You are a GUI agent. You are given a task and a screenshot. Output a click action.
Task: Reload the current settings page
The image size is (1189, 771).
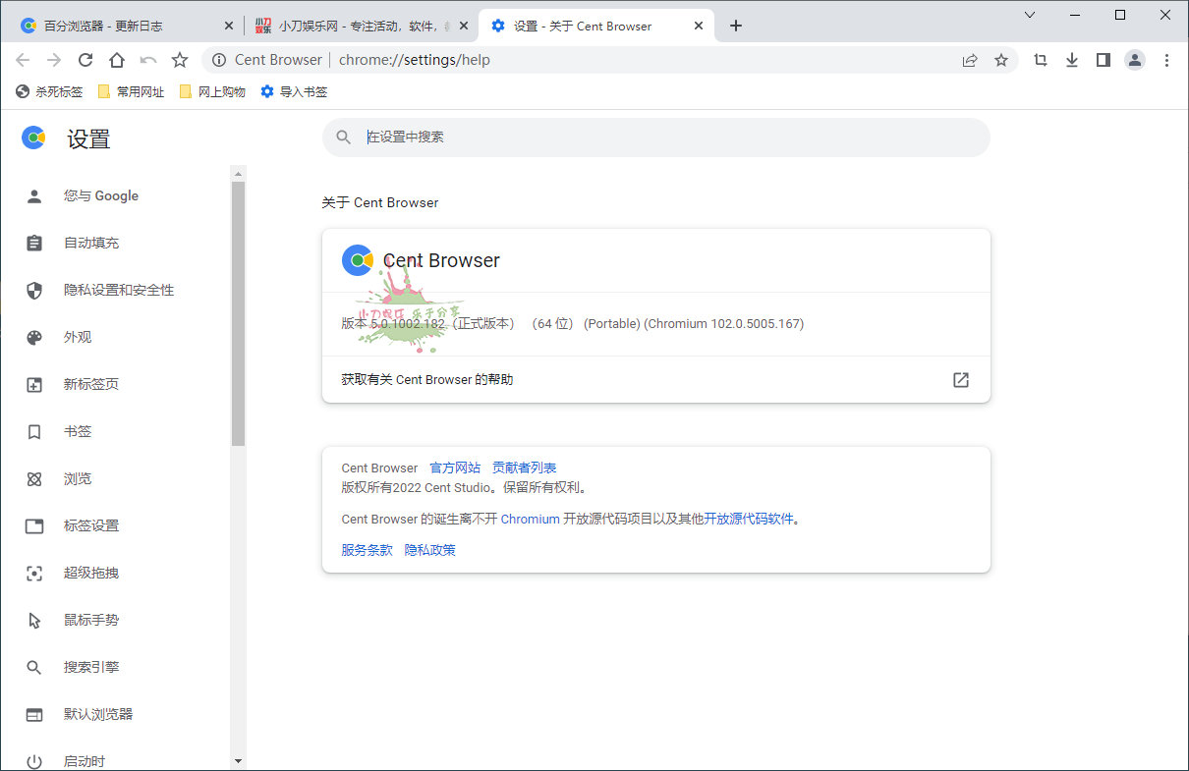(85, 60)
